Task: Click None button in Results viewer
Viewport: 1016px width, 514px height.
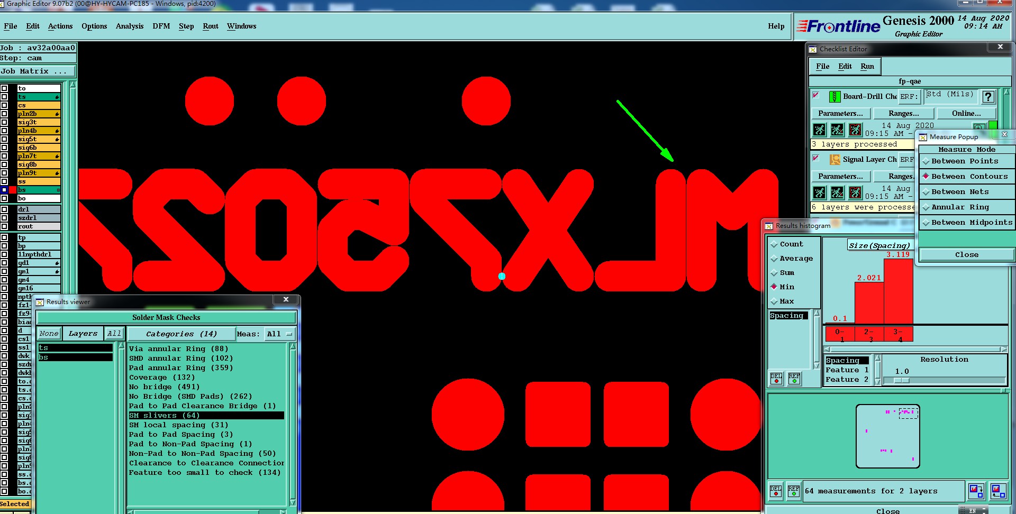Action: click(x=49, y=334)
